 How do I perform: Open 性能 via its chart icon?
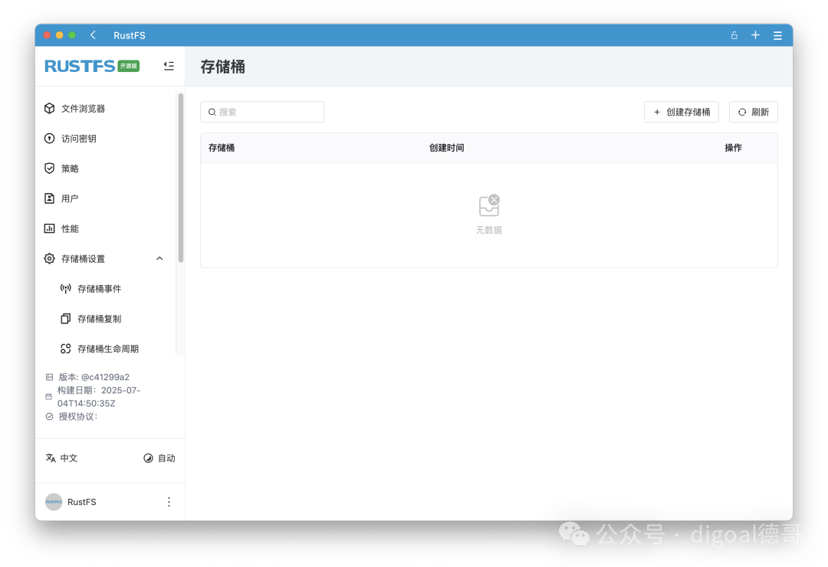49,228
